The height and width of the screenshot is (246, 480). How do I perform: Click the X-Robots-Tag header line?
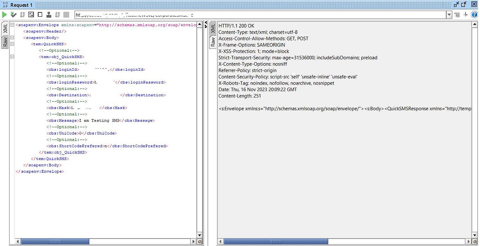point(276,83)
